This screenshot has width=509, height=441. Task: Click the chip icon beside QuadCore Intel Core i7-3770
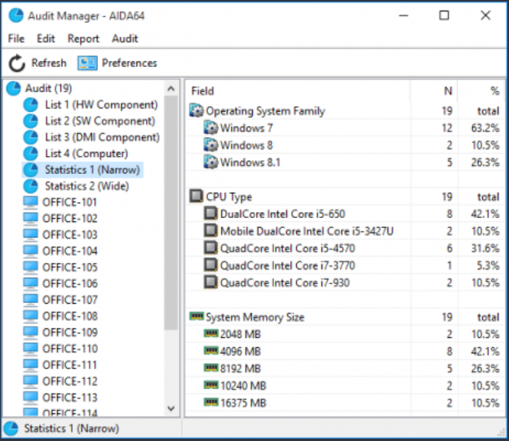pyautogui.click(x=210, y=265)
